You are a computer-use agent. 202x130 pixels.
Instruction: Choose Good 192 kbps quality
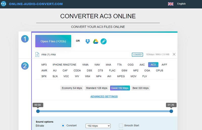pyautogui.click(x=120, y=88)
